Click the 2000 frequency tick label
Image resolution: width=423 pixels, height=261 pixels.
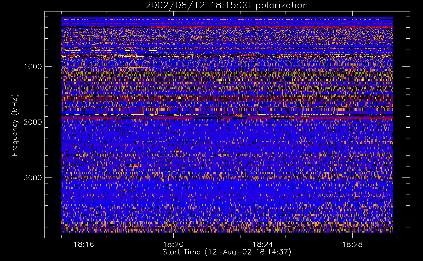click(33, 122)
